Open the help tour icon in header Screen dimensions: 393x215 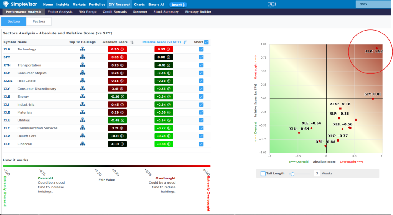point(271,5)
